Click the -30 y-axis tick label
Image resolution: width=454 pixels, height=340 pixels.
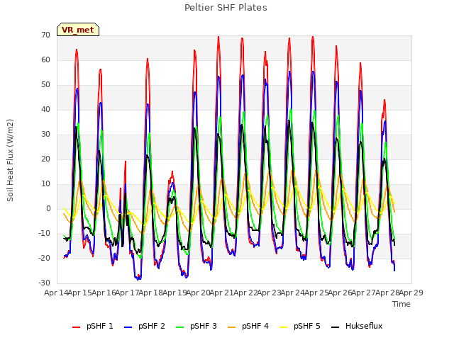44,283
